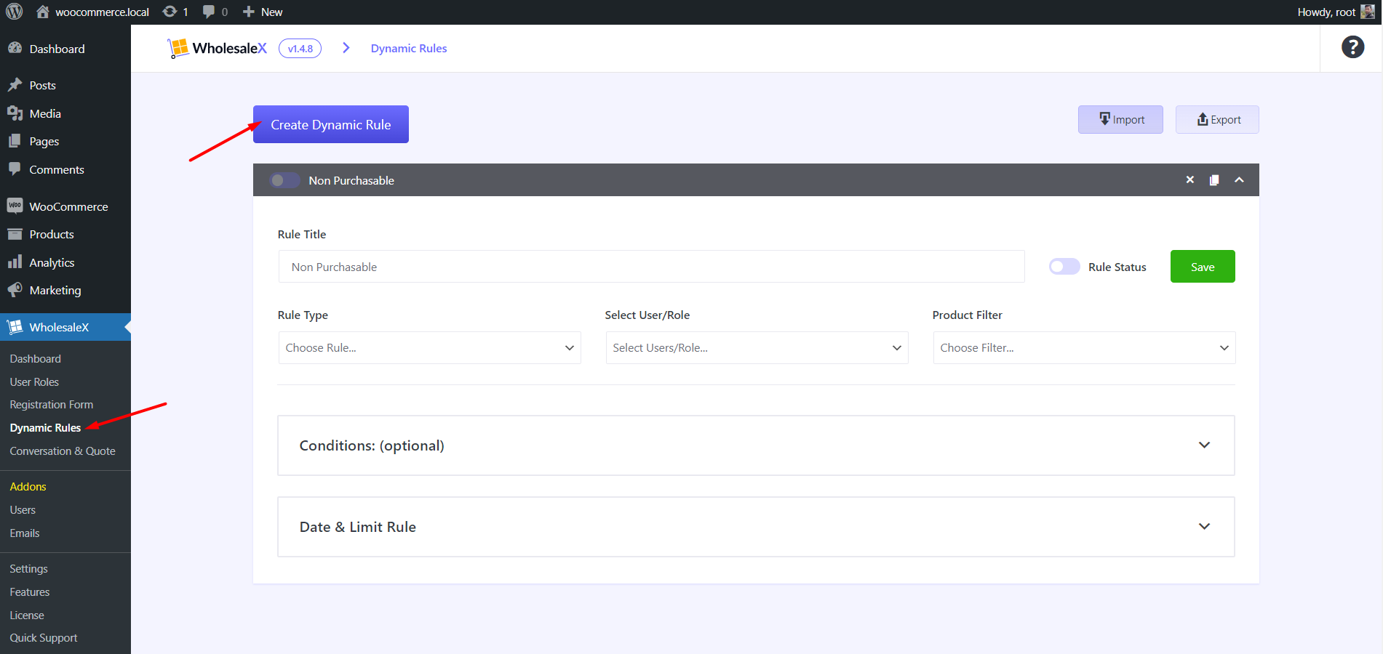Click the WholesaleX logo in header
Viewport: 1383px width, 654px height.
pyautogui.click(x=218, y=48)
